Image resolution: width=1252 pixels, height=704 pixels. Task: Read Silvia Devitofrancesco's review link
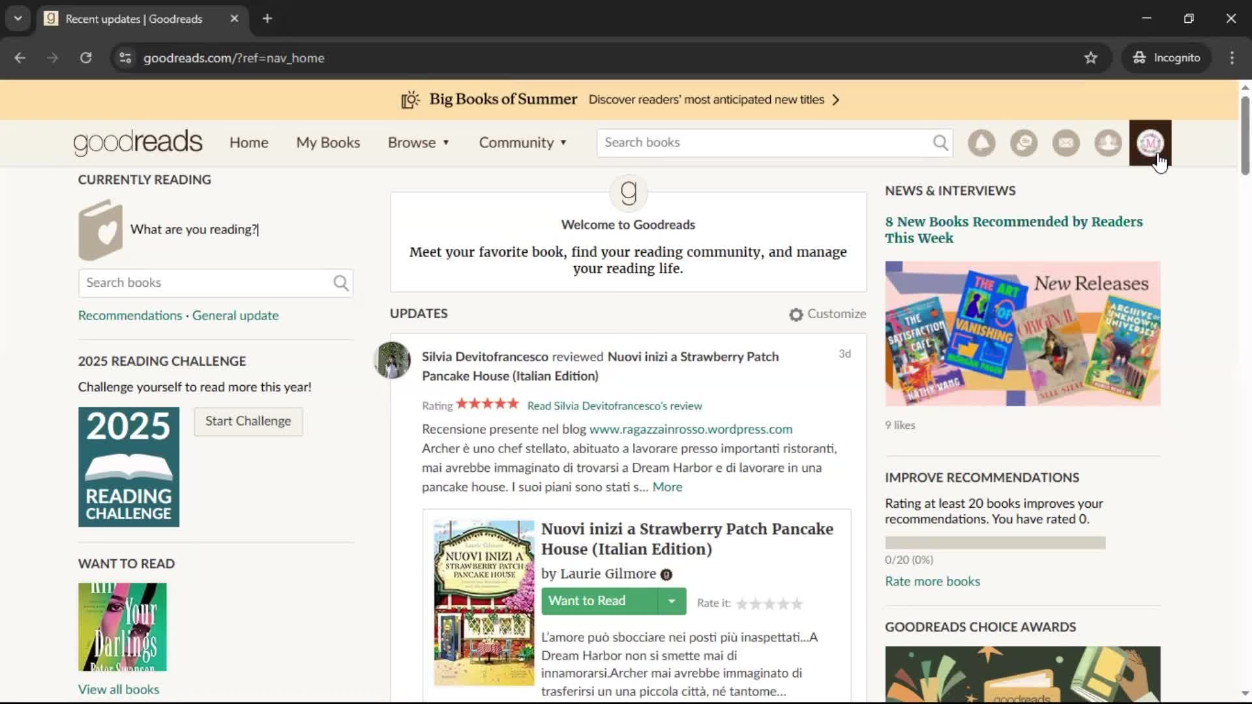tap(614, 406)
